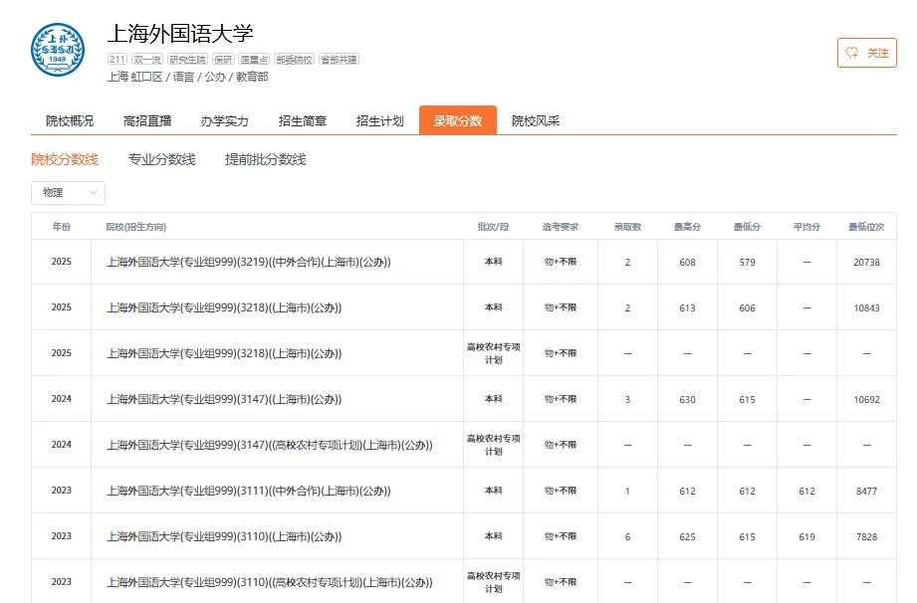This screenshot has width=917, height=603.
Task: Click lowest rank value 20738
Action: pos(866,263)
